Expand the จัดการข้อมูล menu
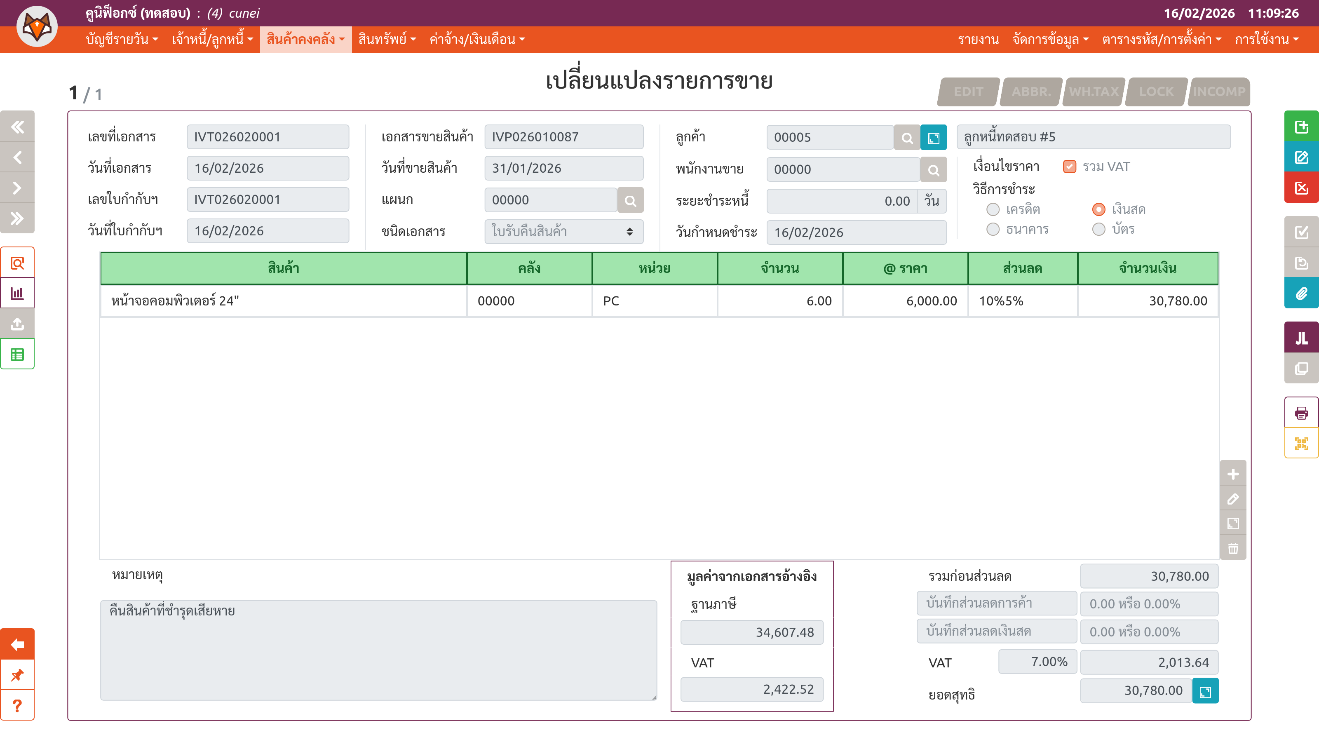The height and width of the screenshot is (742, 1319). [1050, 40]
